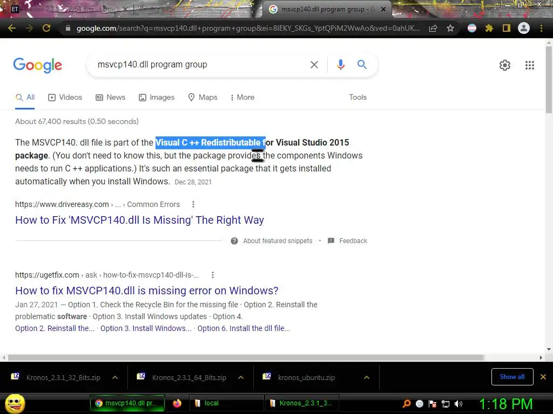Screen dimensions: 553x414
Task: Open options for ugetfix result
Action: point(213,275)
